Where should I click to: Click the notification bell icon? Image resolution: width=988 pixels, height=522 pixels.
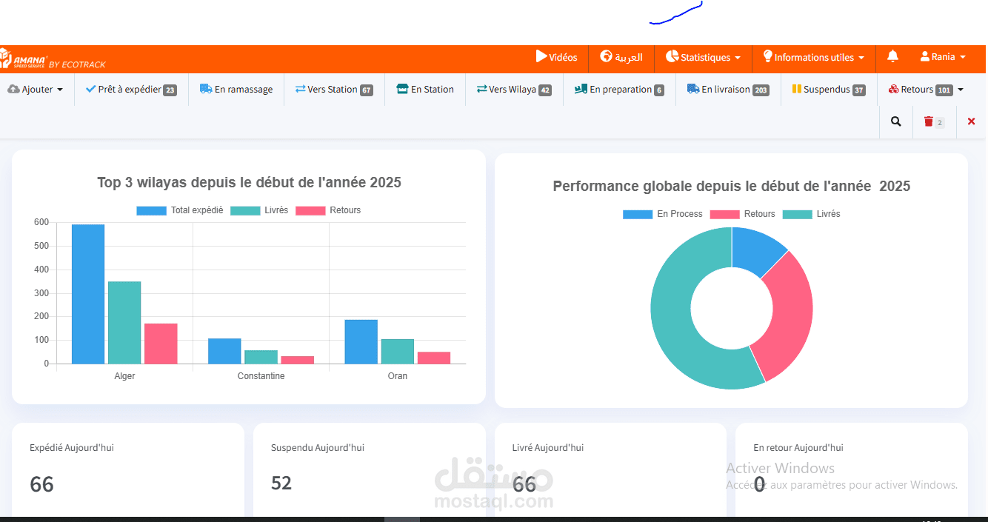point(892,56)
